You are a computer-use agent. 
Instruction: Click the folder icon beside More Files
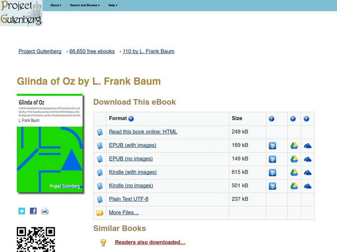pyautogui.click(x=100, y=213)
